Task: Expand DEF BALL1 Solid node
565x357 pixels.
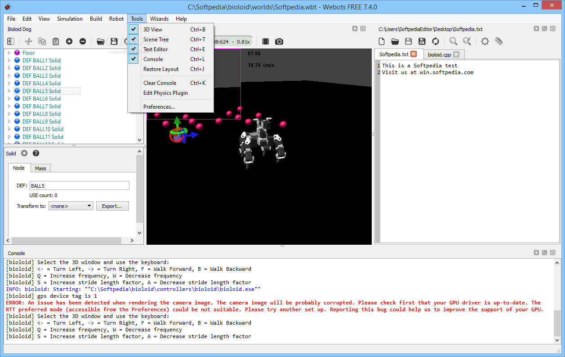Action: [9, 60]
